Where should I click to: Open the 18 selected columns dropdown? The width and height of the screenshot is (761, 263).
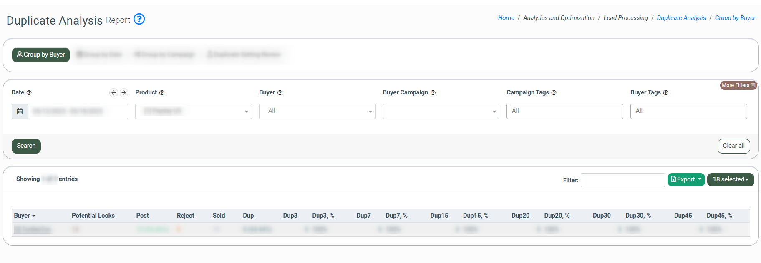731,179
